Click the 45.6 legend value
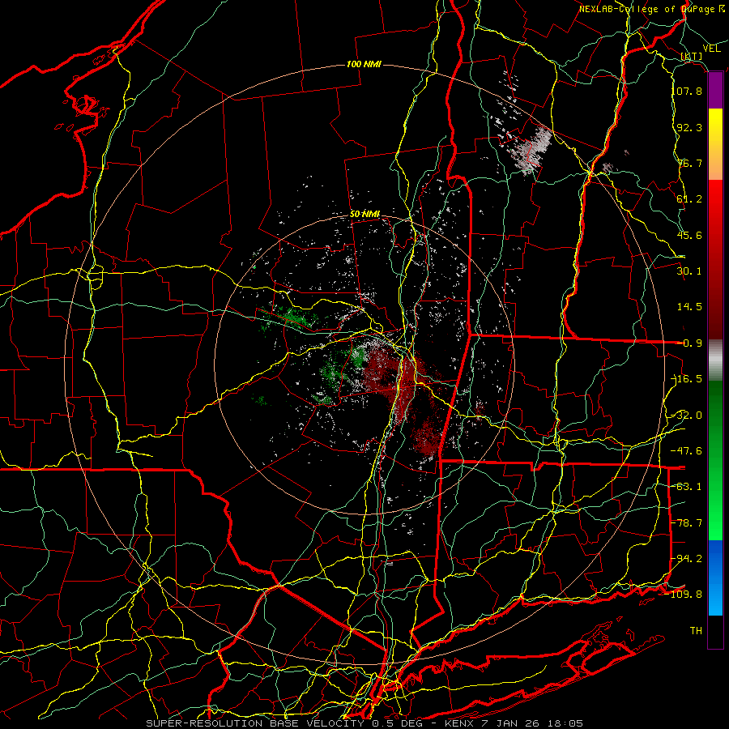729x729 pixels. (x=689, y=235)
